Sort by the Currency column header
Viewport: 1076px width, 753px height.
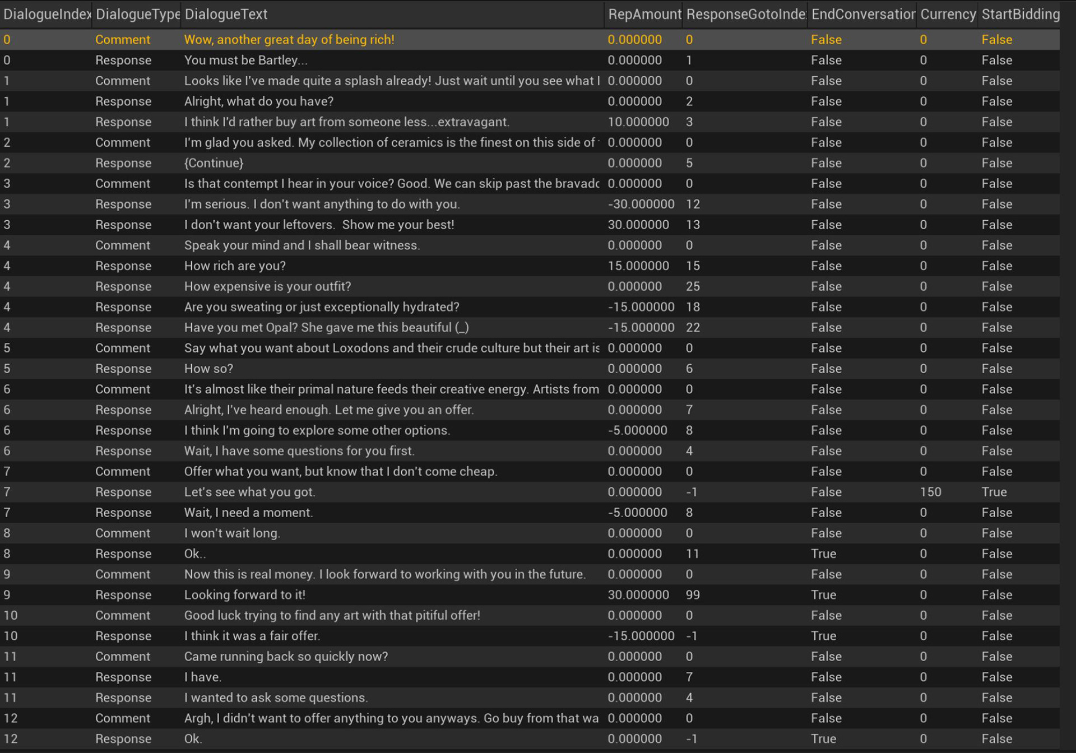pyautogui.click(x=948, y=14)
